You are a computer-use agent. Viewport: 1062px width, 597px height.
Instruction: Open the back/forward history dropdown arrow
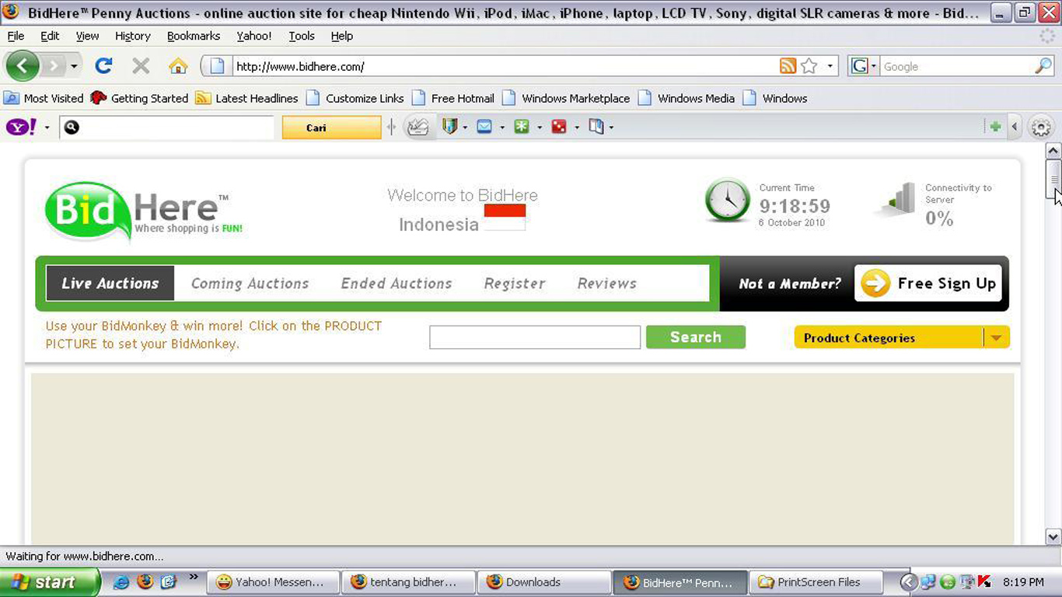click(74, 66)
